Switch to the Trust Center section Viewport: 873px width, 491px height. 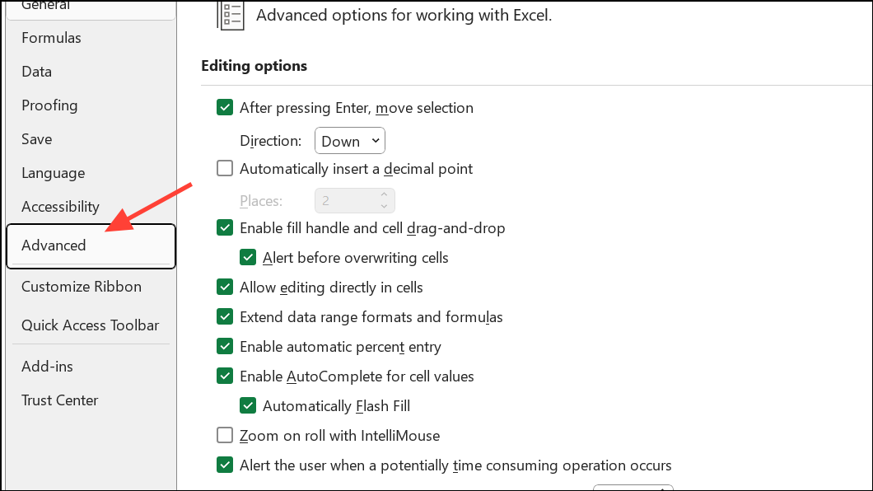(x=59, y=400)
